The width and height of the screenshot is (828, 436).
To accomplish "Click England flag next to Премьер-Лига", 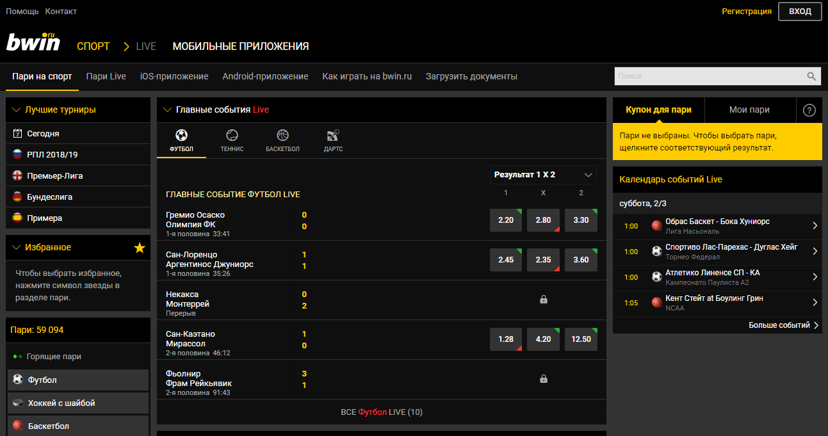I will 17,175.
